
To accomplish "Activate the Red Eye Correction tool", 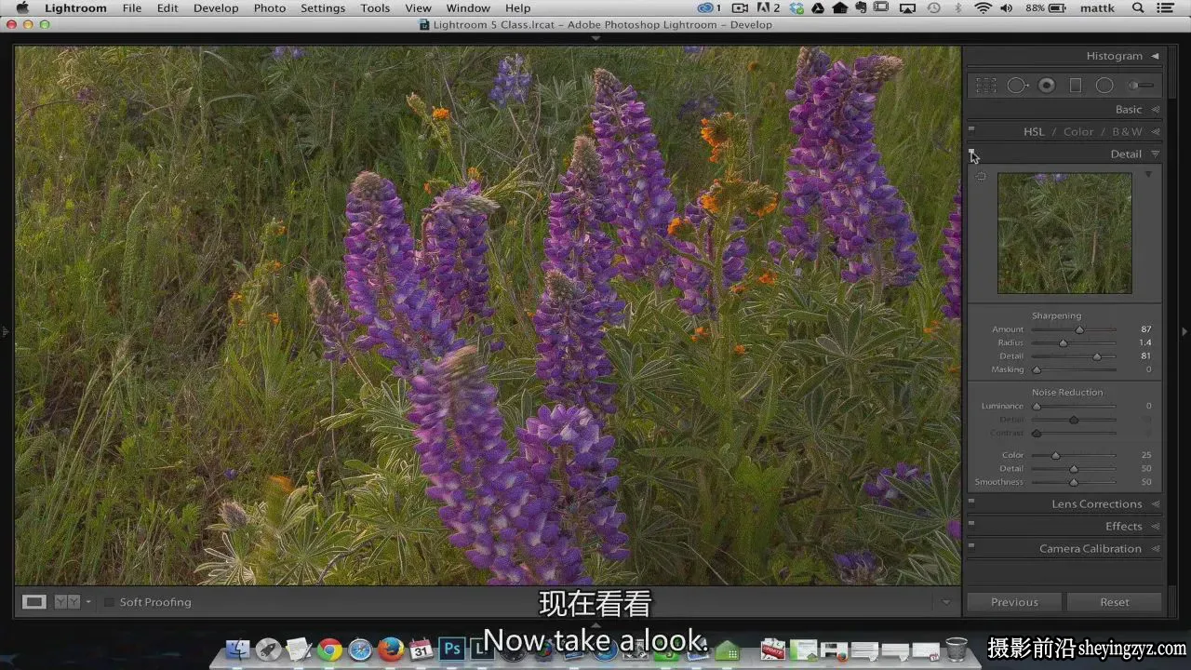I will point(1047,86).
